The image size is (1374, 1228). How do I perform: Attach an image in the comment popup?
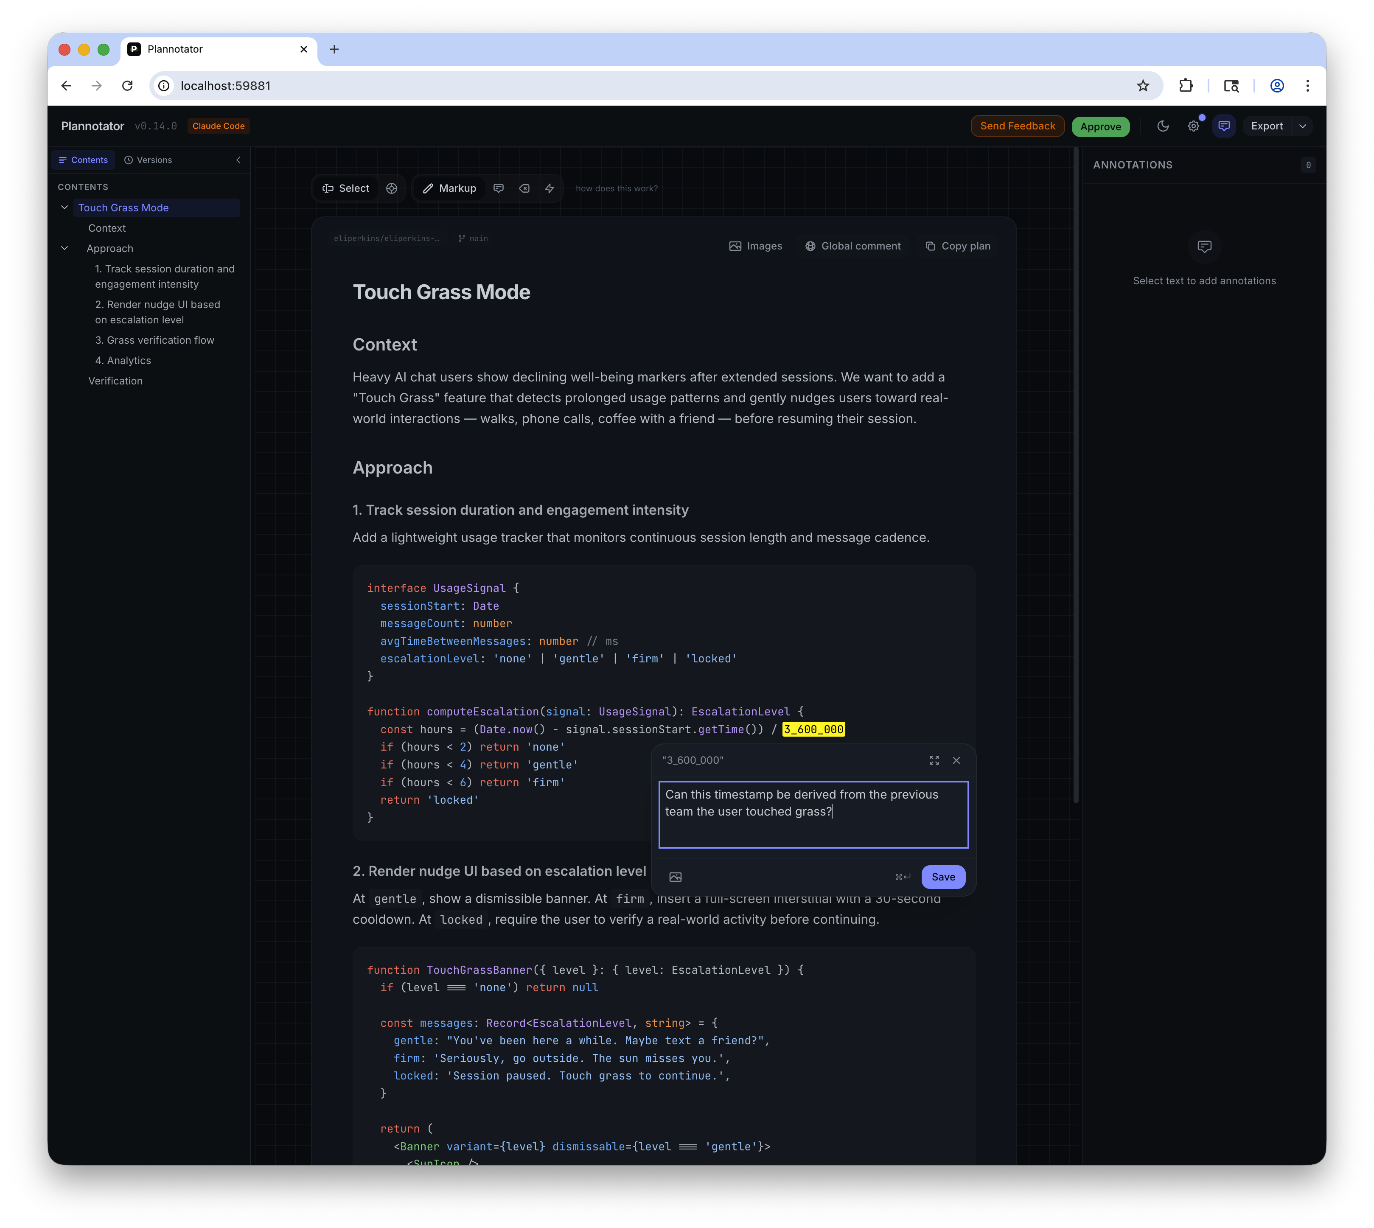675,877
